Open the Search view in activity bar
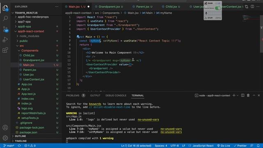 (5, 18)
